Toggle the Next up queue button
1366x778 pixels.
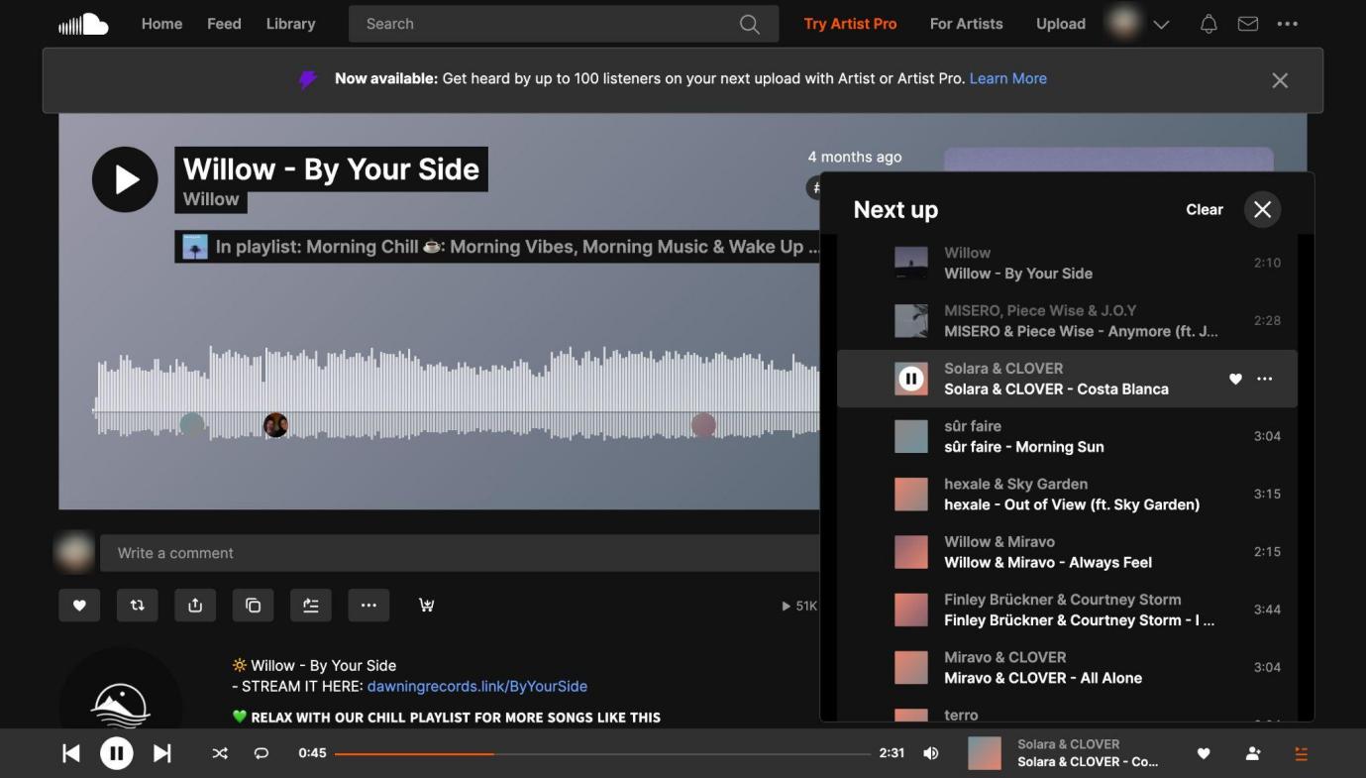[x=1302, y=754]
